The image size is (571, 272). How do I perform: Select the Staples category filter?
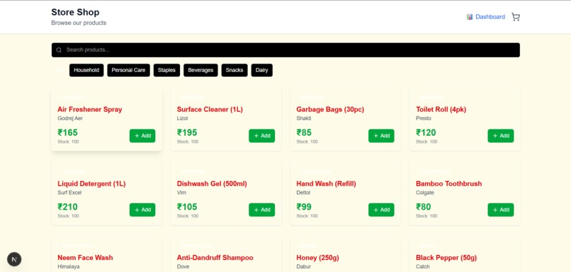[166, 70]
